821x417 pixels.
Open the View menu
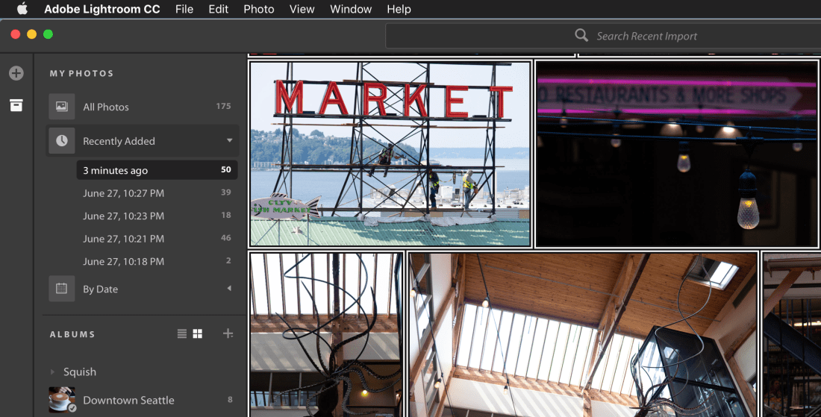pyautogui.click(x=302, y=9)
